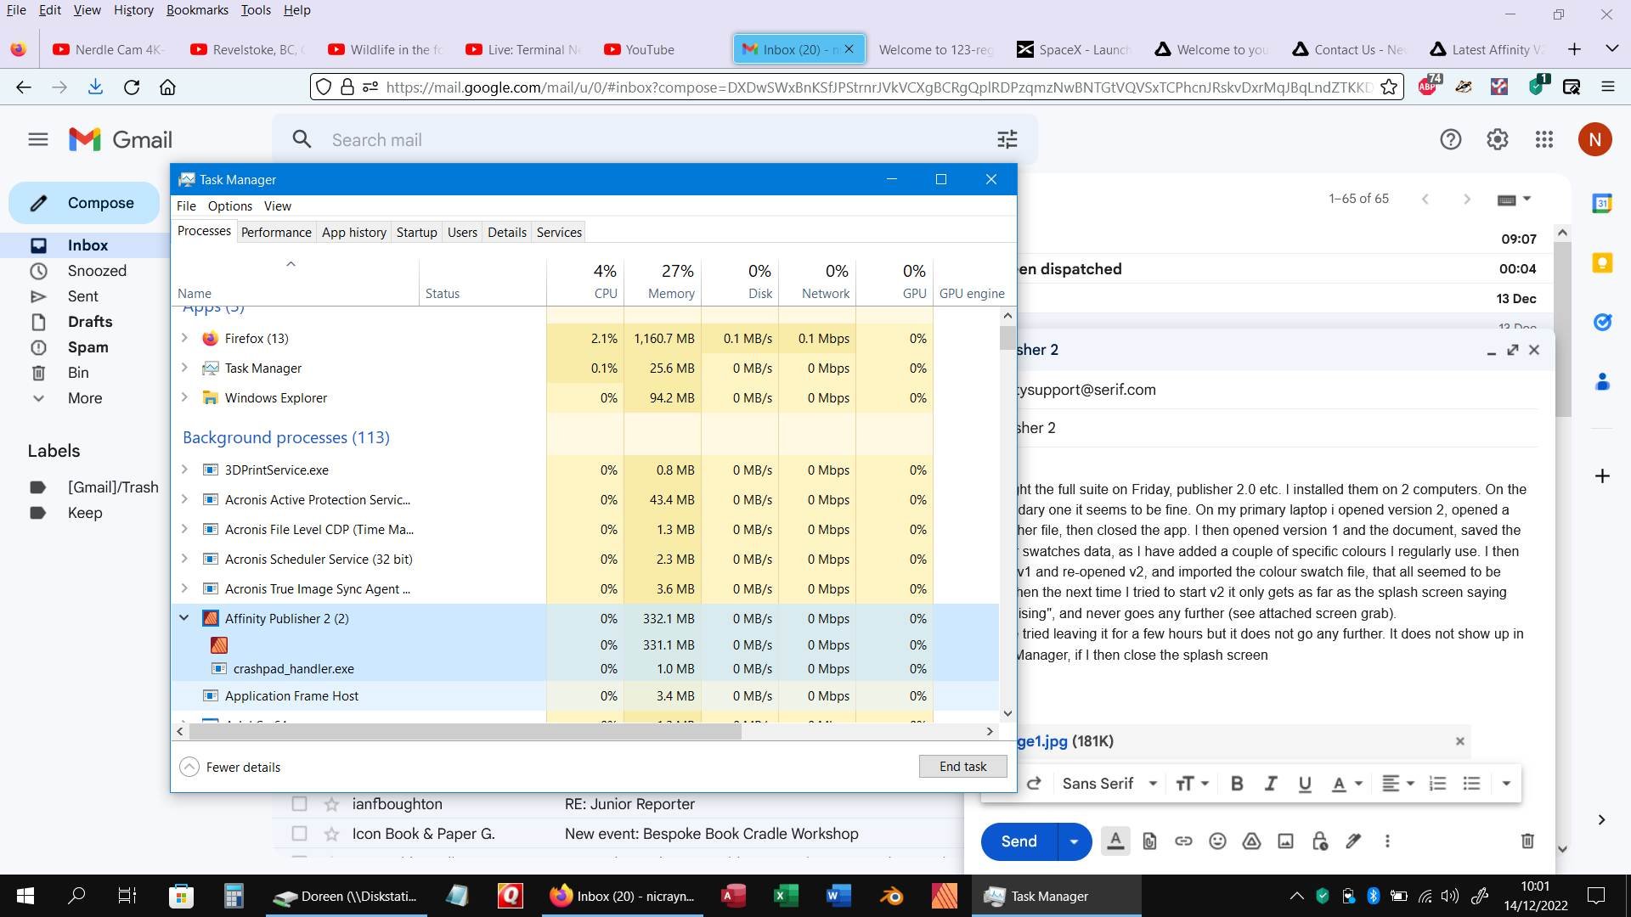Insert bulleted list in compose toolbar
The height and width of the screenshot is (917, 1631).
[x=1471, y=784]
